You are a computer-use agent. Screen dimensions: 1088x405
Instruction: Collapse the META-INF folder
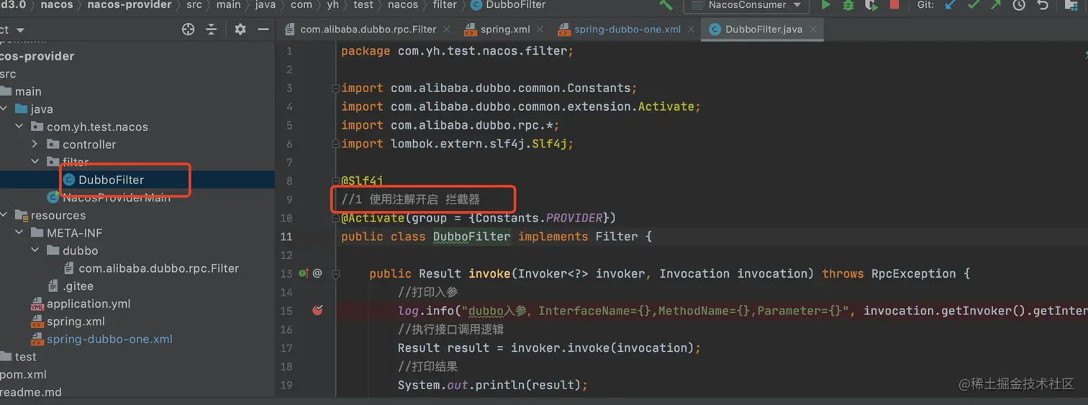click(19, 233)
